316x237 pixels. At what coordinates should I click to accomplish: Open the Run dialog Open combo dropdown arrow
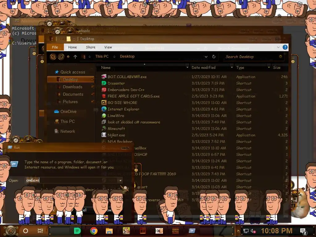tap(120, 180)
